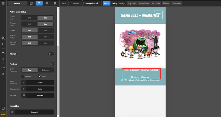Image resolution: width=221 pixels, height=117 pixels.
Task: Open the gear settings icon
Action: 47,4
